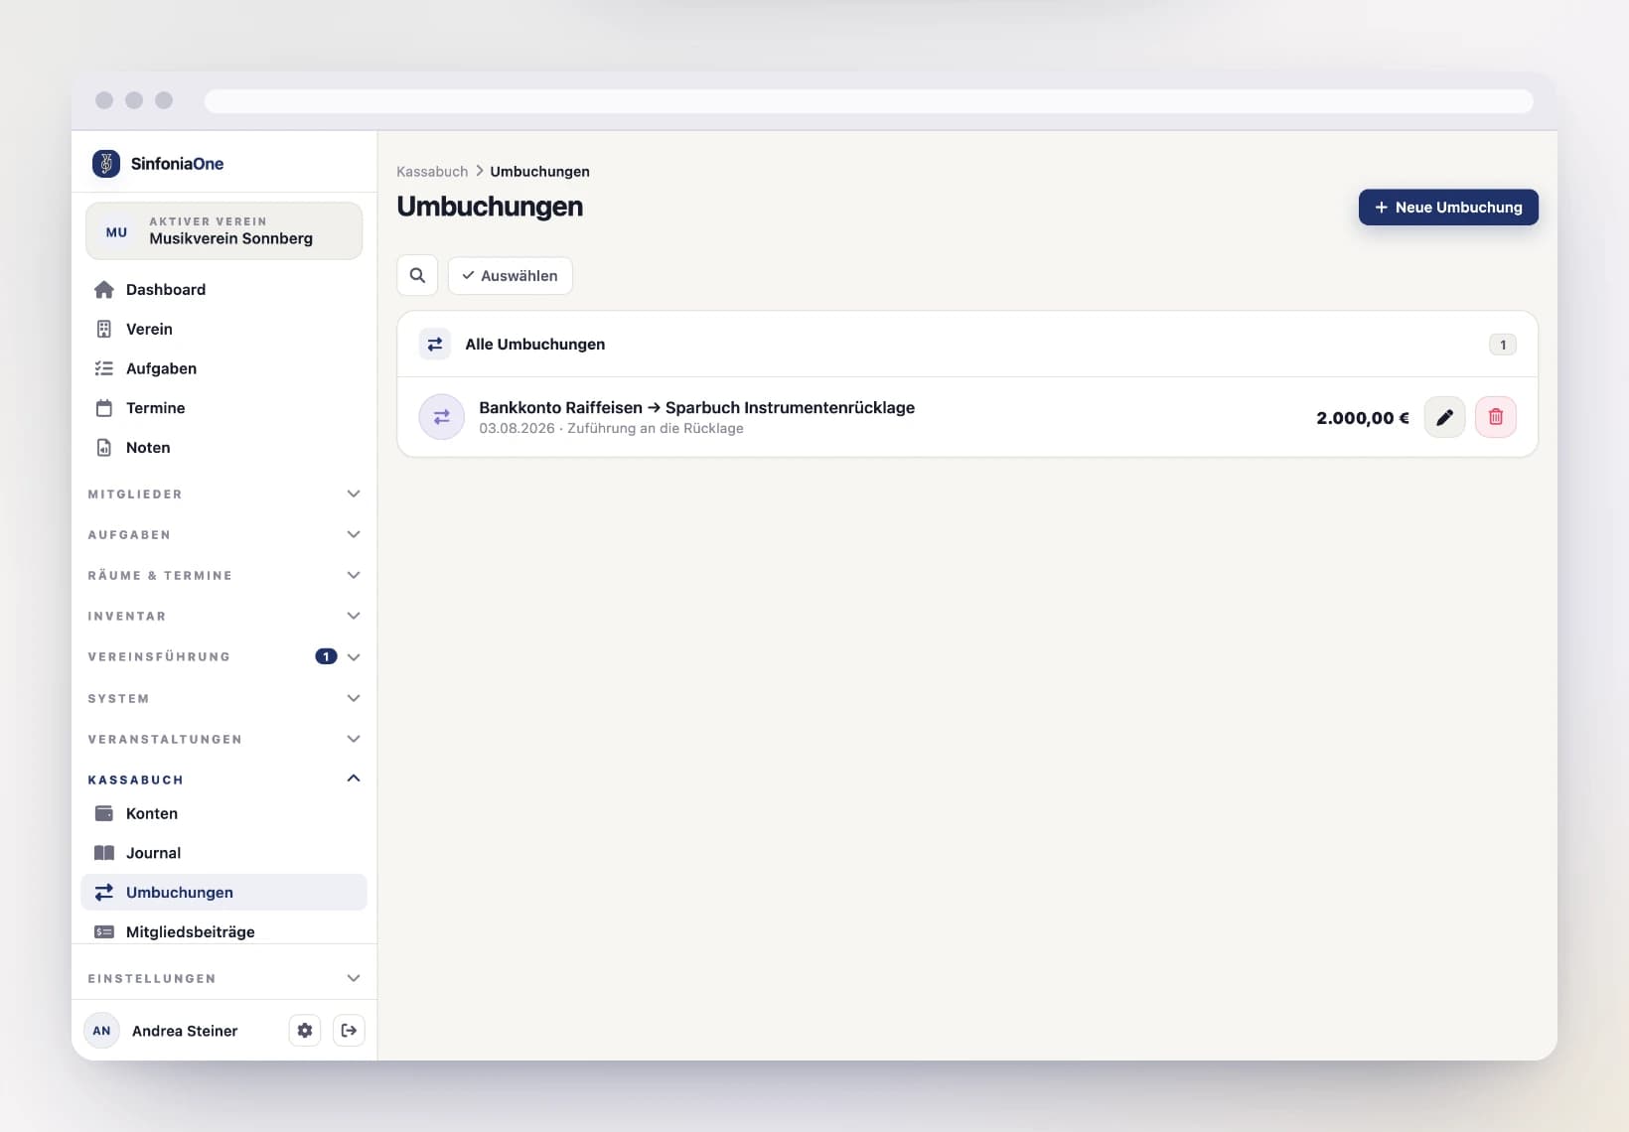Screen dimensions: 1629x1132
Task: Click the Verein building icon
Action: click(104, 329)
